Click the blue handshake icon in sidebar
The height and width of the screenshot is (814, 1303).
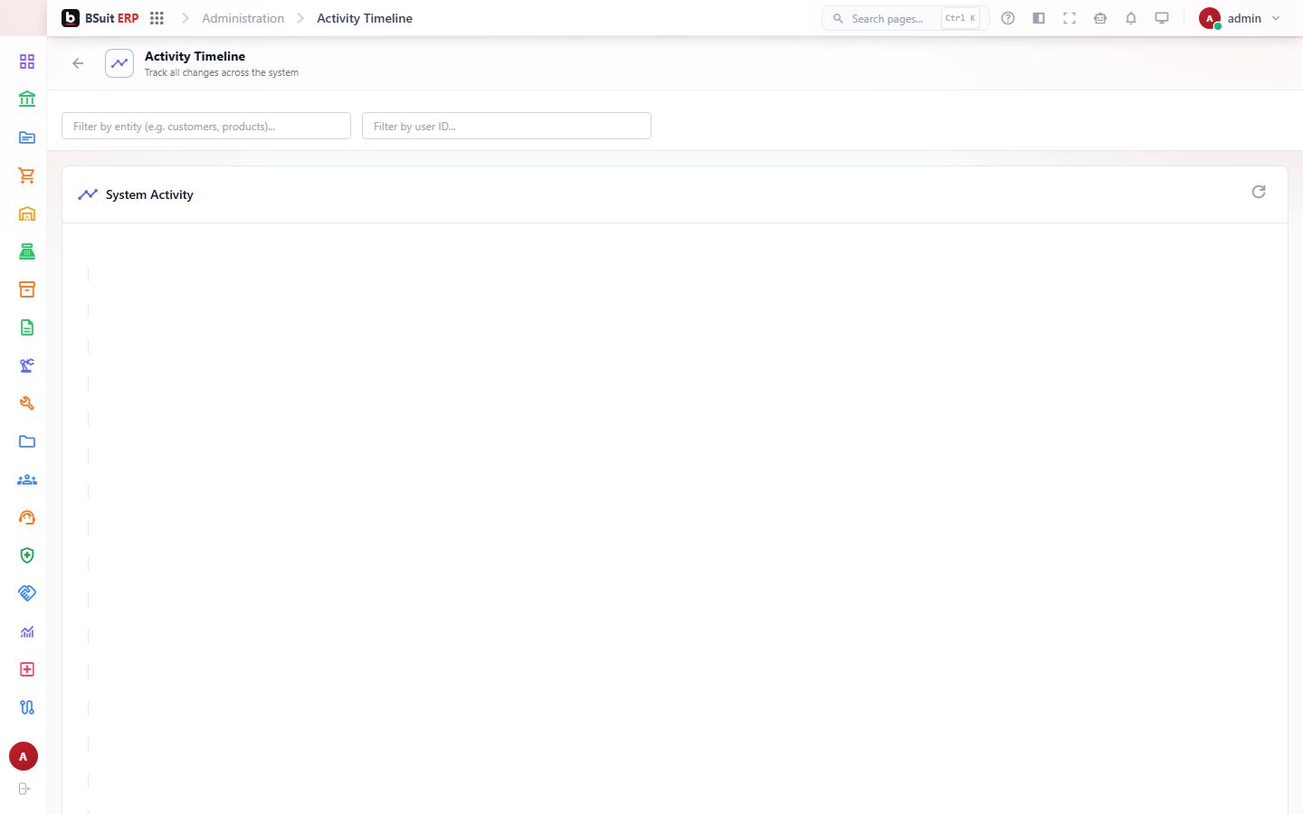click(x=27, y=593)
